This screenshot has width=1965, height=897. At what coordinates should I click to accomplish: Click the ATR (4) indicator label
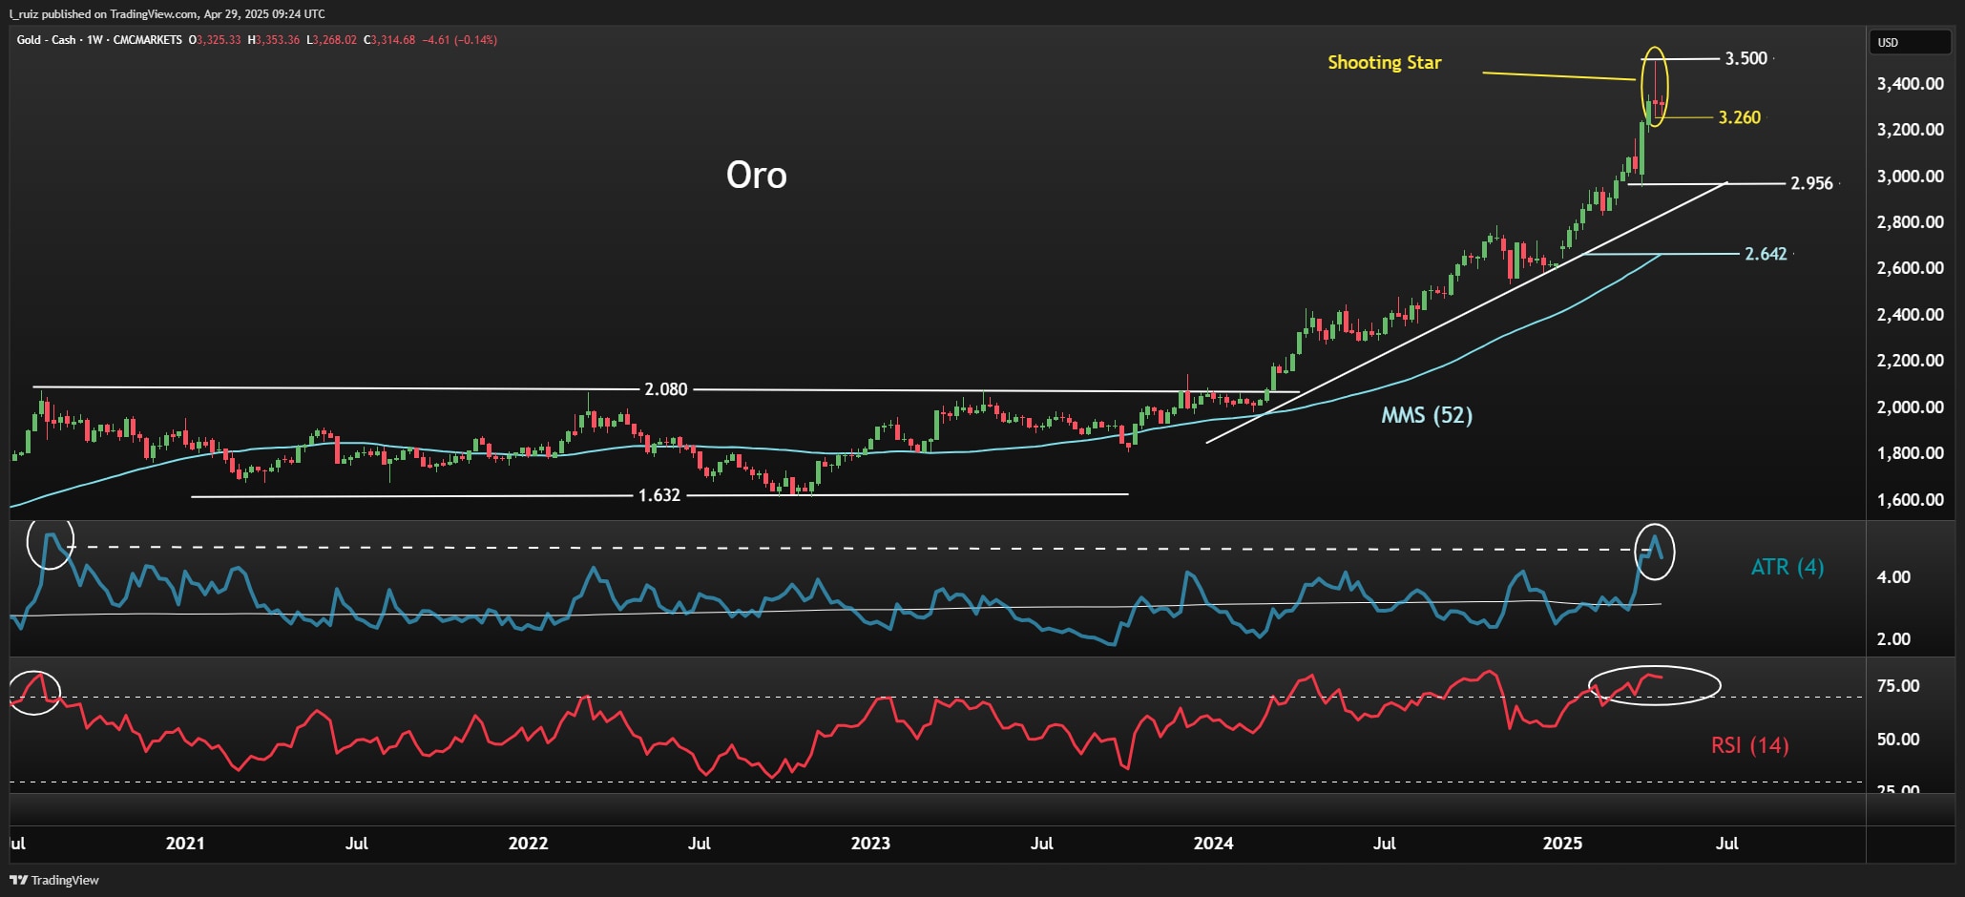coord(1787,568)
